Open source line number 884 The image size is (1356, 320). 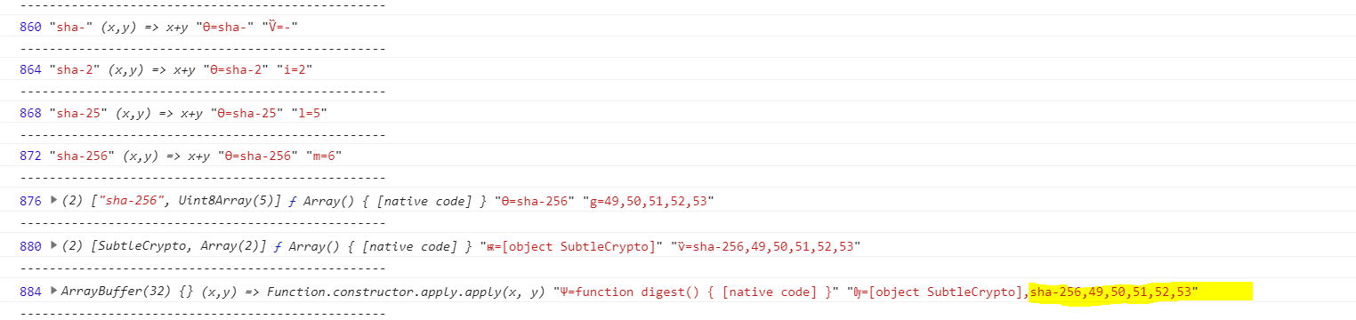[30, 291]
